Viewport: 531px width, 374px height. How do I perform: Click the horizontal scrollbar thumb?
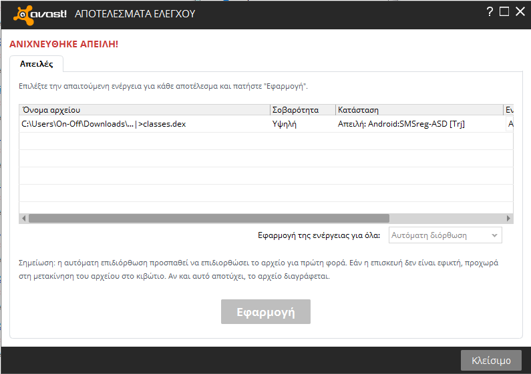pyautogui.click(x=208, y=218)
